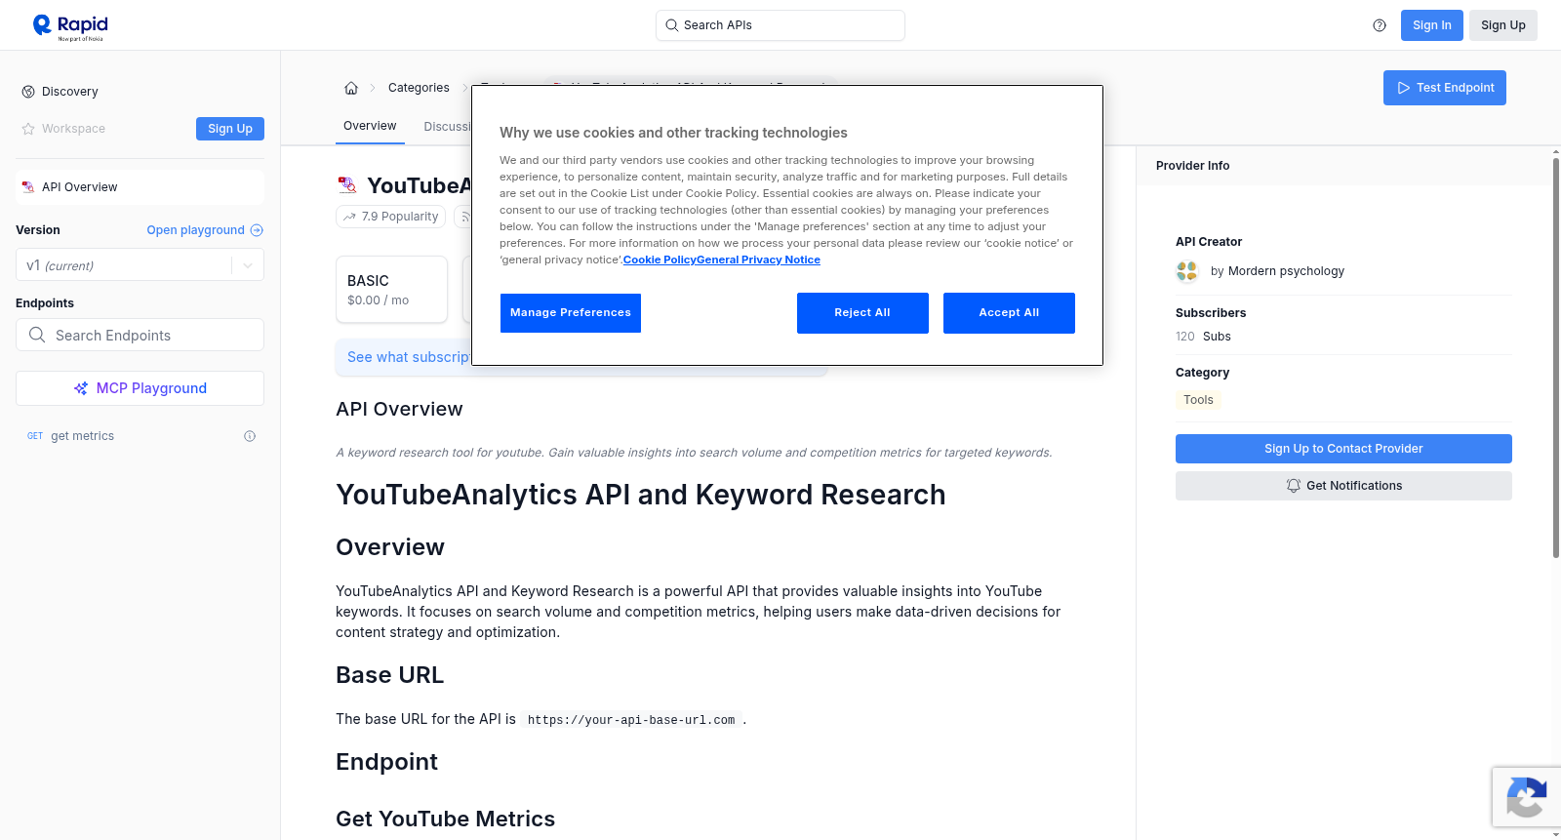Click the 7.9 Popularity badge
Screen dimensions: 1561x840
click(390, 217)
